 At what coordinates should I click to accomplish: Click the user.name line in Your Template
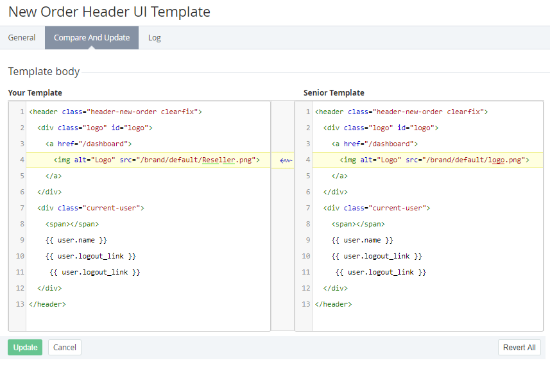click(76, 240)
